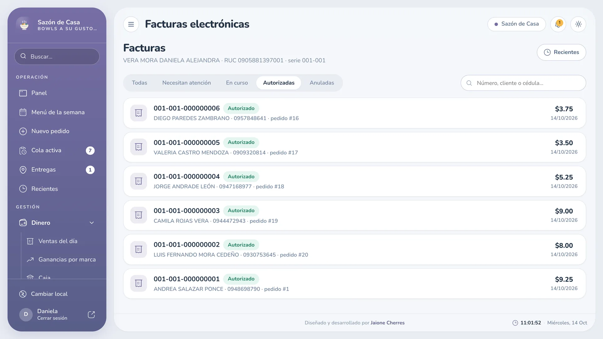Image resolution: width=603 pixels, height=339 pixels.
Task: Click the Ventas del día receipt icon
Action: [x=30, y=241]
